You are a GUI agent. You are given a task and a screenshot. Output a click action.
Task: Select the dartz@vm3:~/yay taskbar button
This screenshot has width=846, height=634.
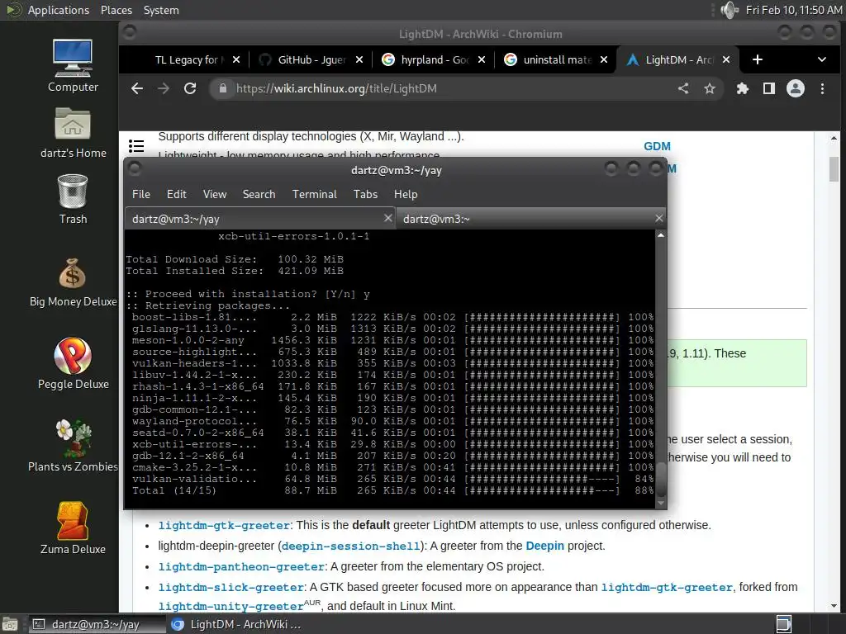click(x=97, y=624)
